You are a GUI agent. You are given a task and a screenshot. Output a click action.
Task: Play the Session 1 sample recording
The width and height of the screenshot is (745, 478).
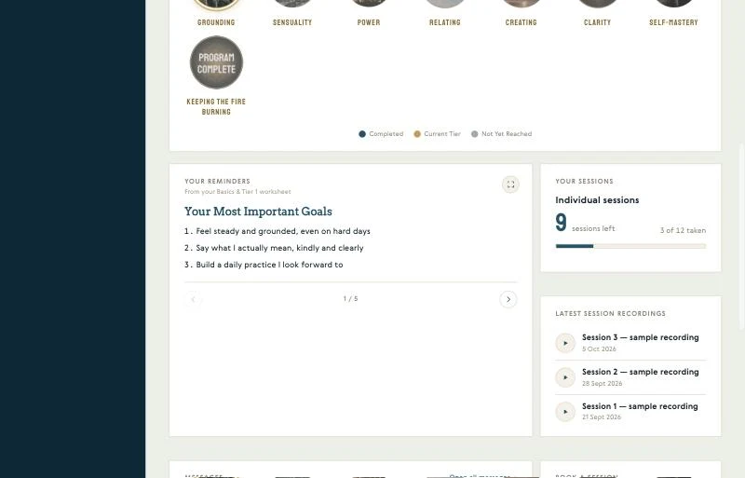[565, 412]
